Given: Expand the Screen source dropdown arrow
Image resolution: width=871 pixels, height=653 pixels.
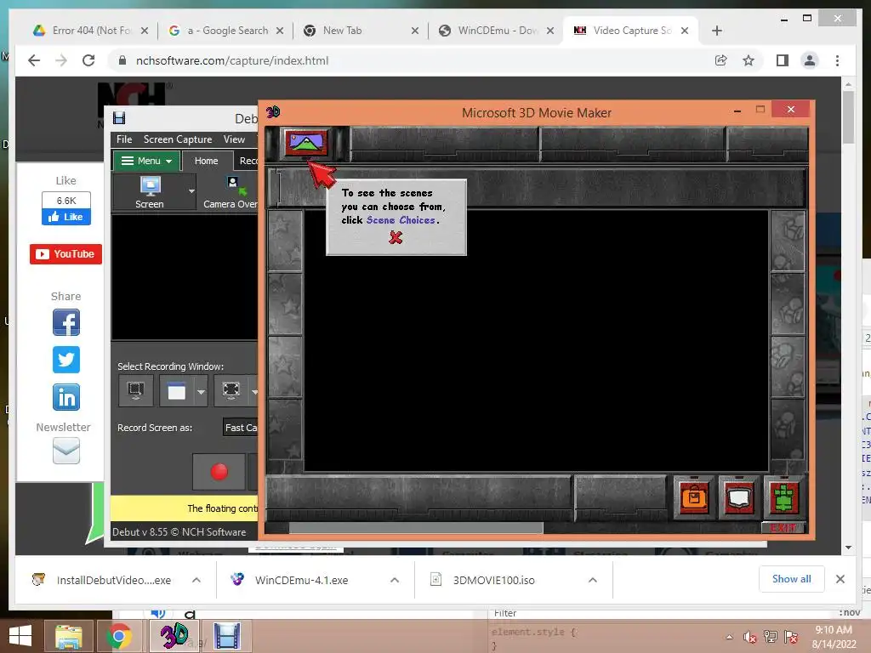Looking at the screenshot, I should [x=191, y=191].
